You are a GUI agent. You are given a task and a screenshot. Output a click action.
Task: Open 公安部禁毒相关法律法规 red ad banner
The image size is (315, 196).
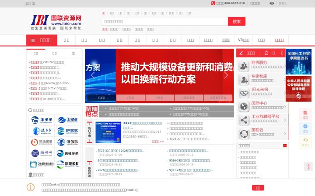298,88
